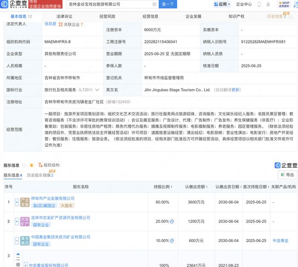Viewport: 298px width, 267px height.
Task: Open 经营信息 tab
Action: tap(150, 17)
